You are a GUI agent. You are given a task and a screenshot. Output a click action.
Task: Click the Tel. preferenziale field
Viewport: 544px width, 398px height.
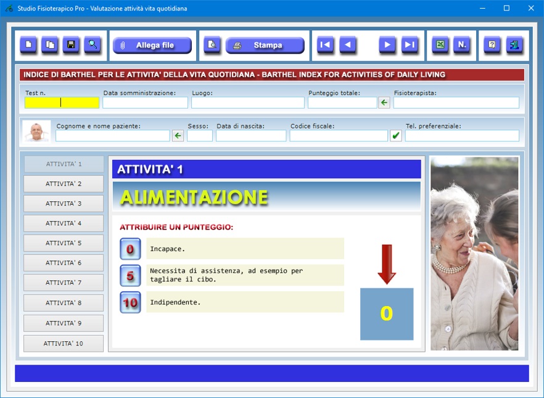pos(462,136)
